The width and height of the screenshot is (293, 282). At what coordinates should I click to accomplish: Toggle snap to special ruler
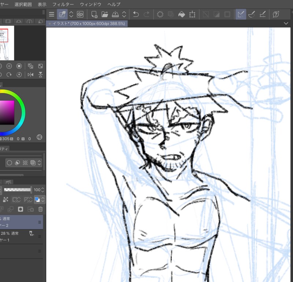click(x=252, y=14)
